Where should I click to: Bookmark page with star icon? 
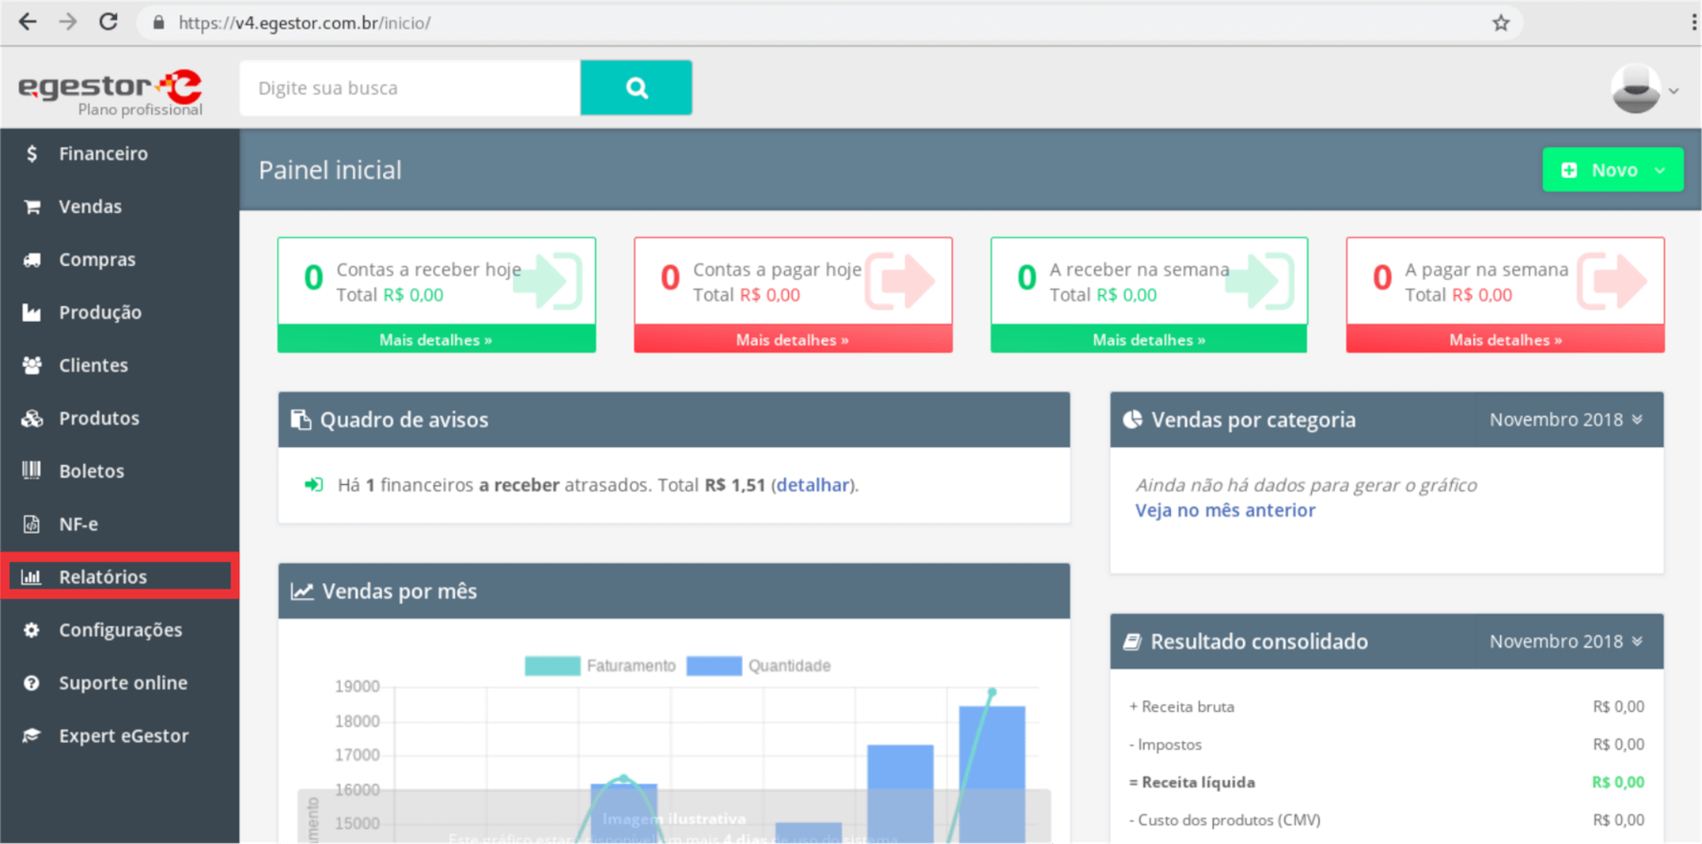(x=1500, y=23)
